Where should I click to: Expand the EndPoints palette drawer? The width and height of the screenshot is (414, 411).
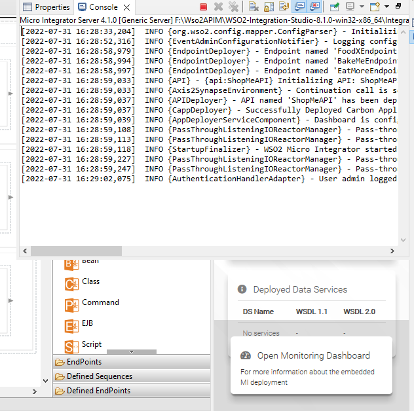pyautogui.click(x=132, y=362)
